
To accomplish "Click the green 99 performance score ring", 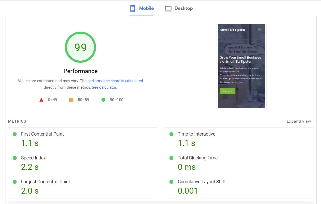I will click(80, 47).
